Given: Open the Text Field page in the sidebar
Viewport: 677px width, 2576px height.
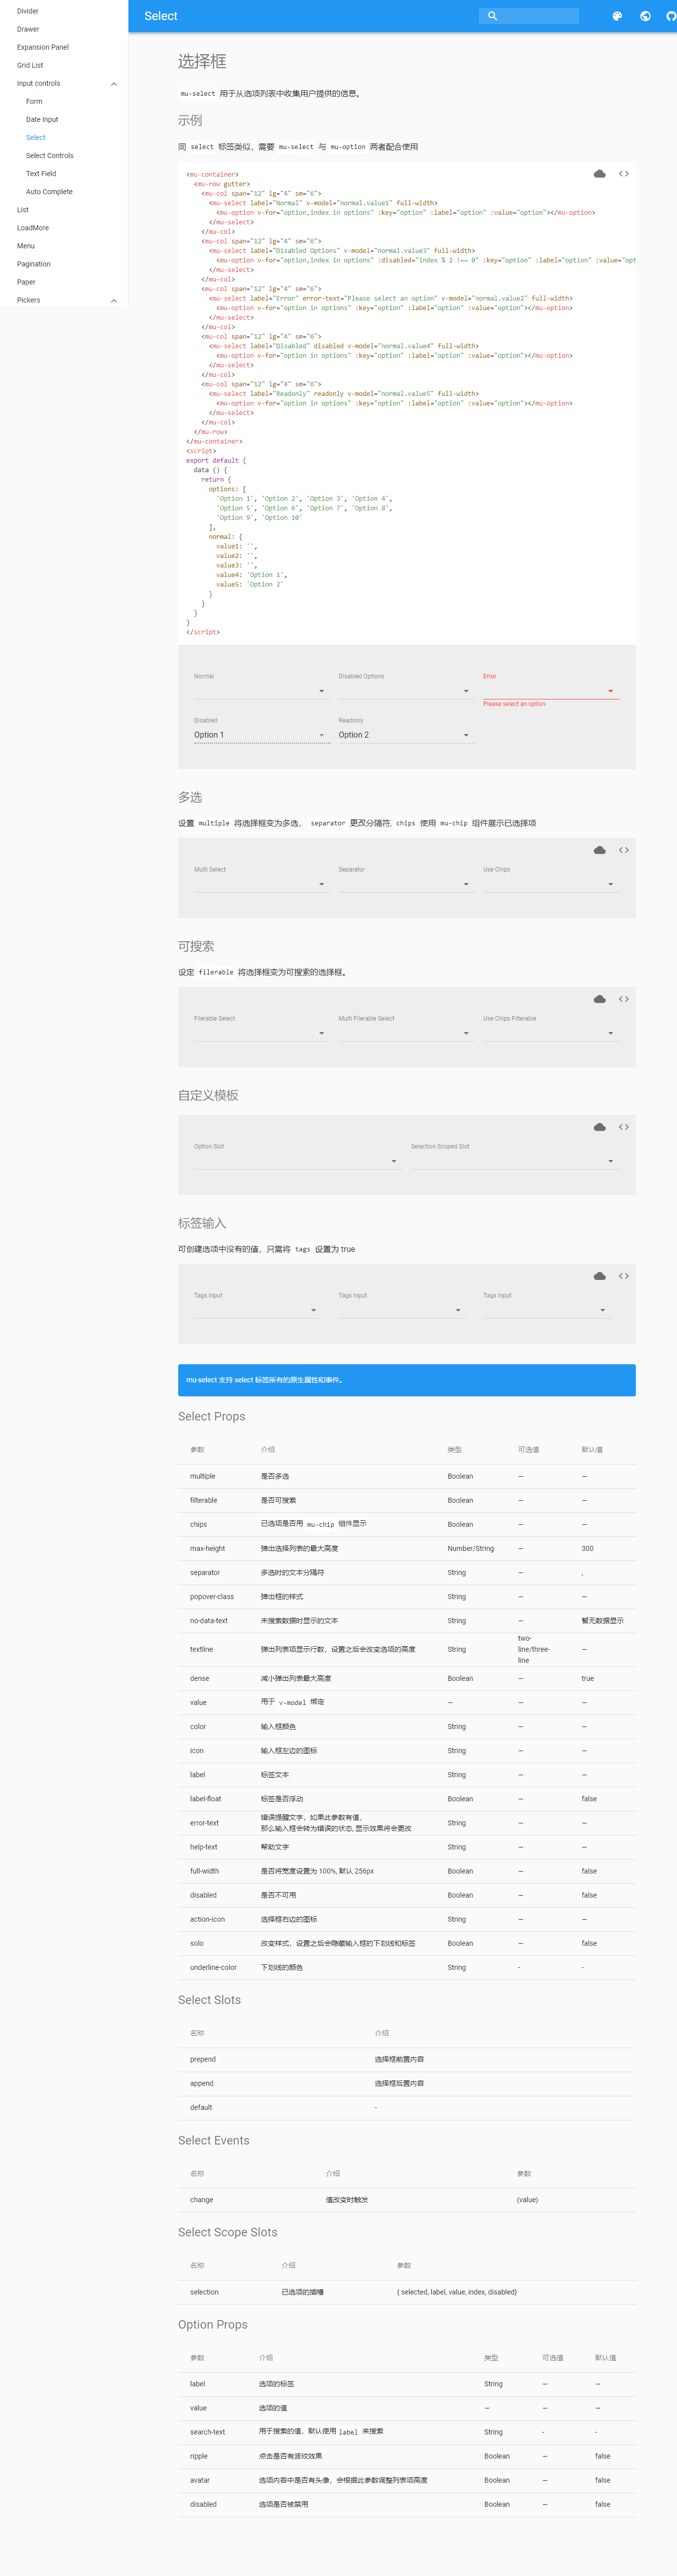Looking at the screenshot, I should pos(41,173).
